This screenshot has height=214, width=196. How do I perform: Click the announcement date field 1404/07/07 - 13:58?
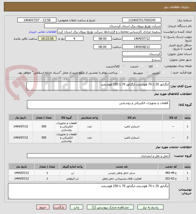(37, 20)
